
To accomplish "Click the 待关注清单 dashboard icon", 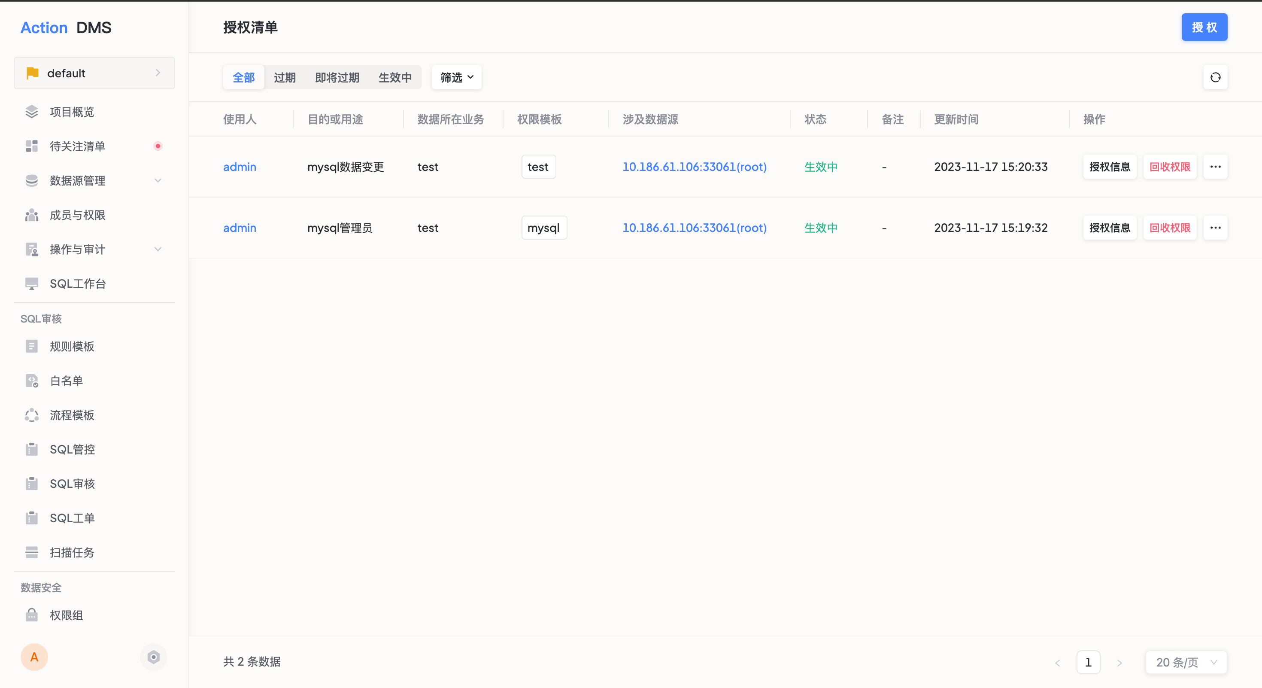I will pyautogui.click(x=32, y=146).
